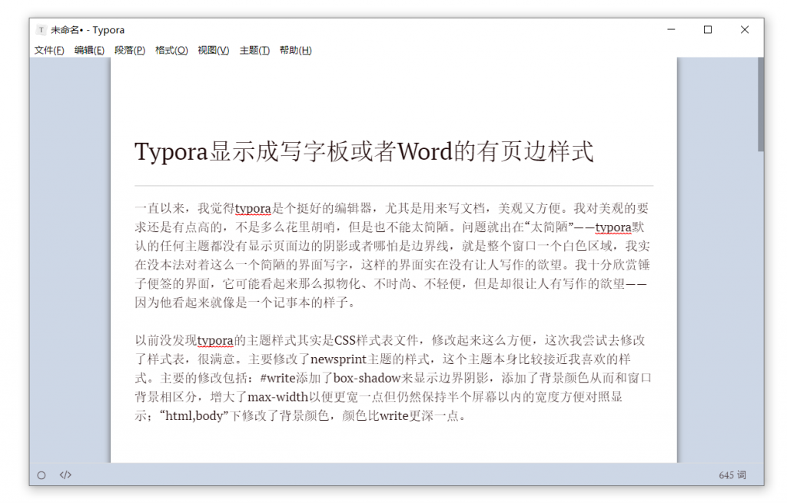Screen dimensions: 787x503
Task: Click the Typora app icon in title bar
Action: (x=41, y=30)
